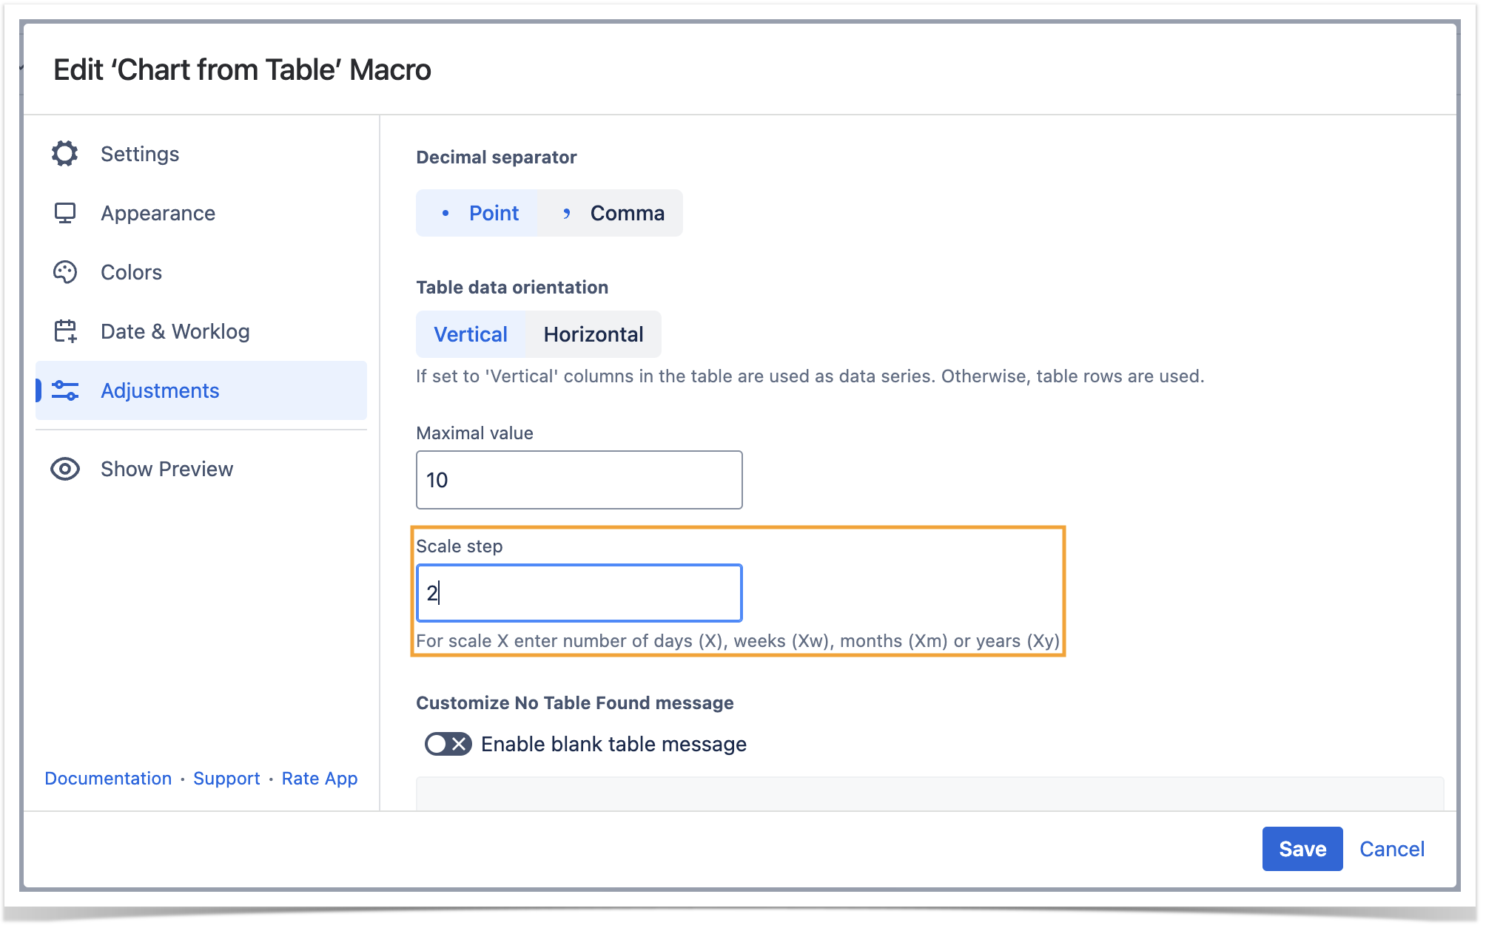Enable the blank table message toggle

click(x=448, y=744)
